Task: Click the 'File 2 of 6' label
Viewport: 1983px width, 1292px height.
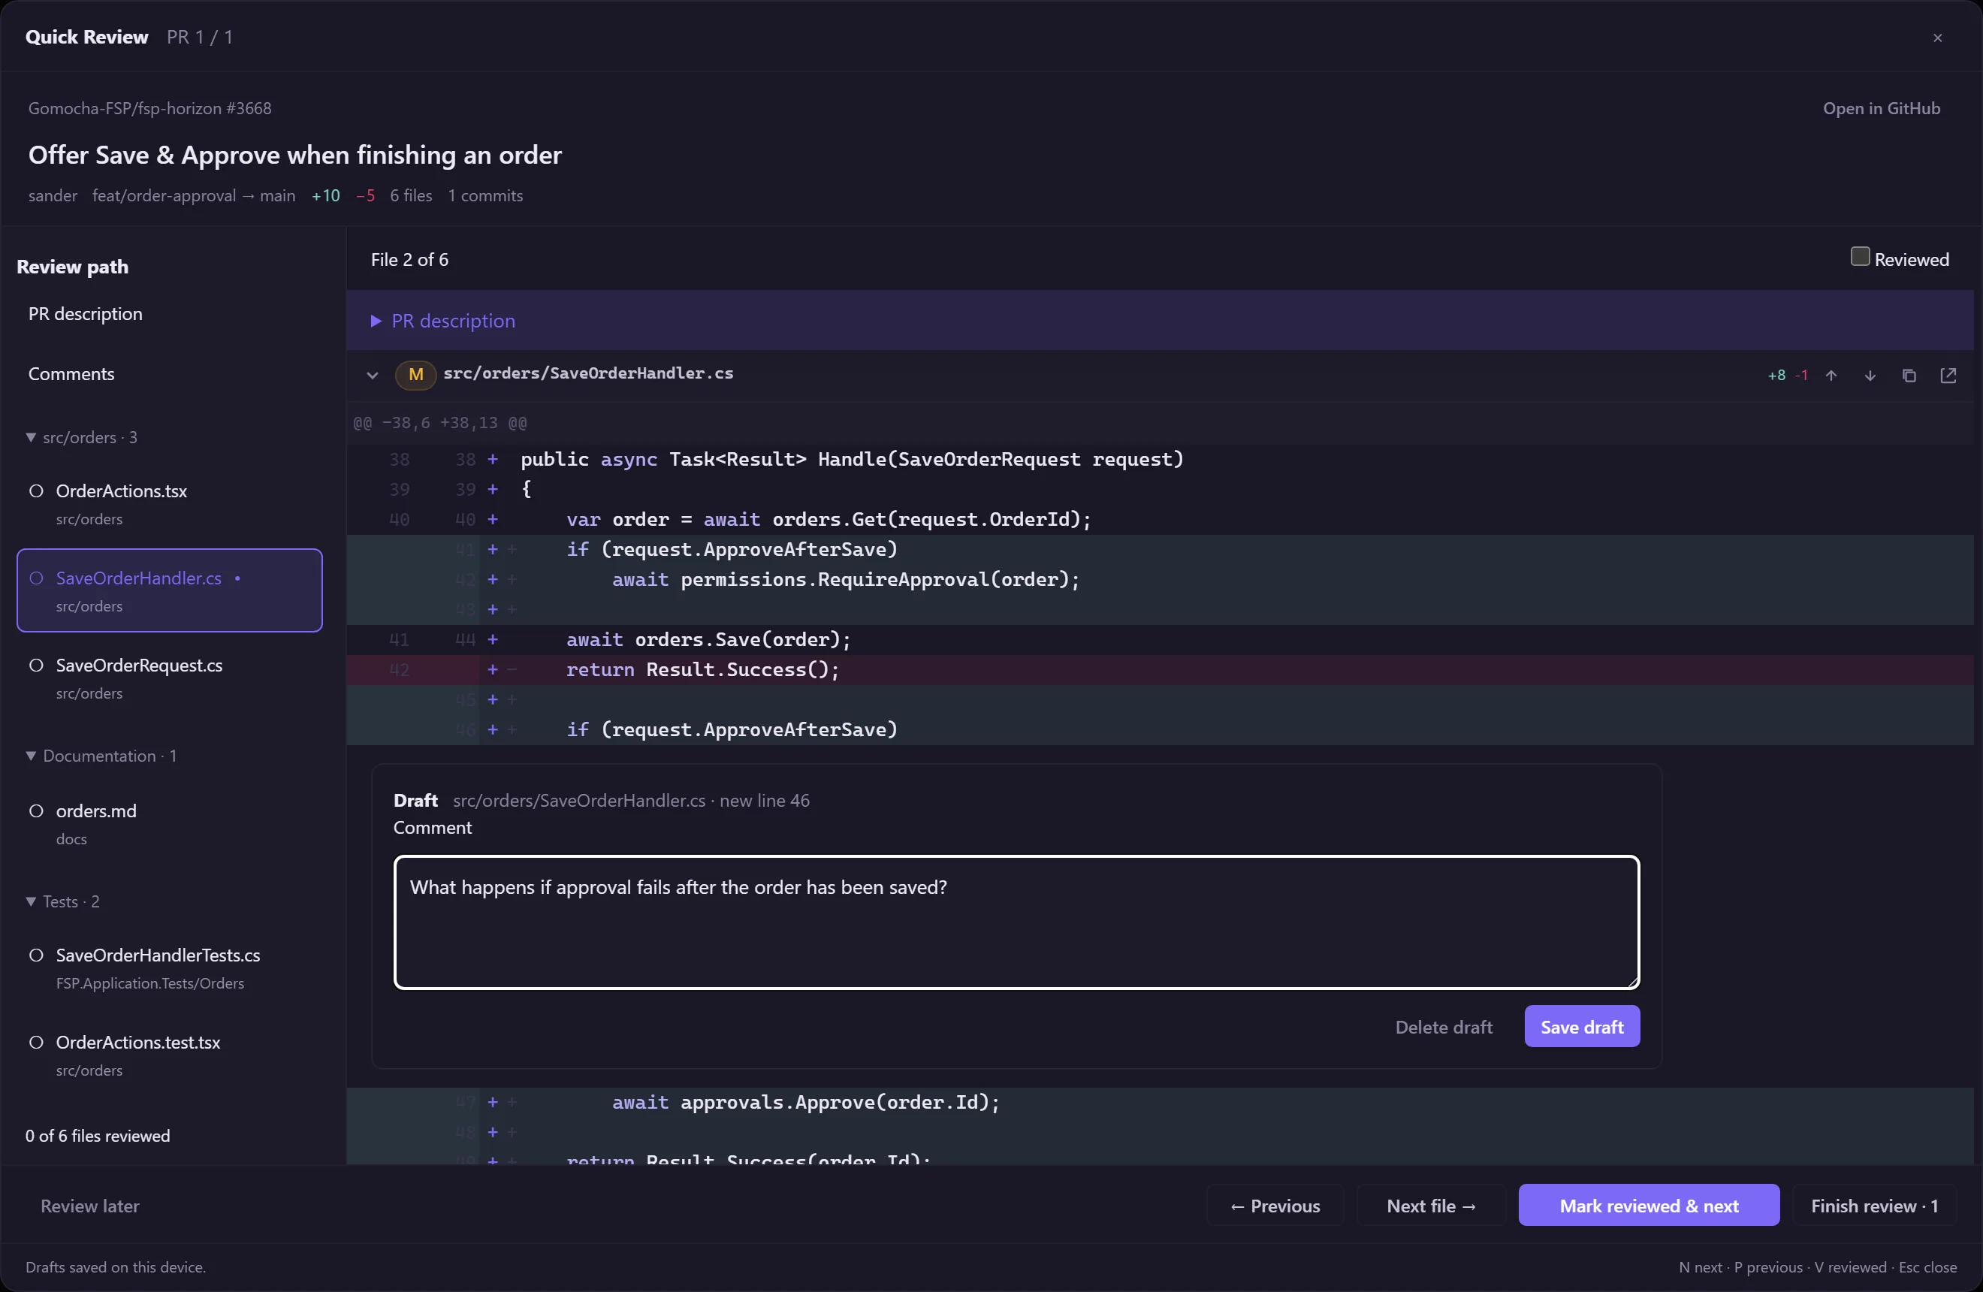Action: [x=410, y=260]
